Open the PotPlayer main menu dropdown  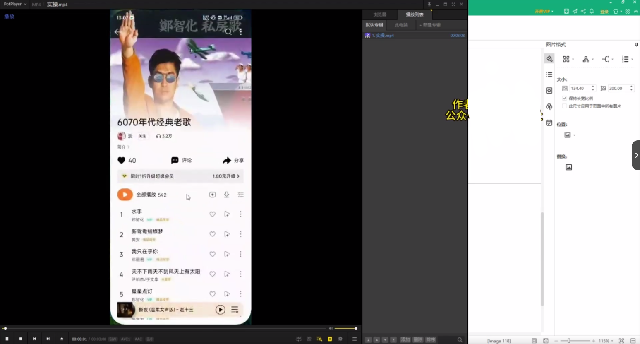pyautogui.click(x=15, y=4)
